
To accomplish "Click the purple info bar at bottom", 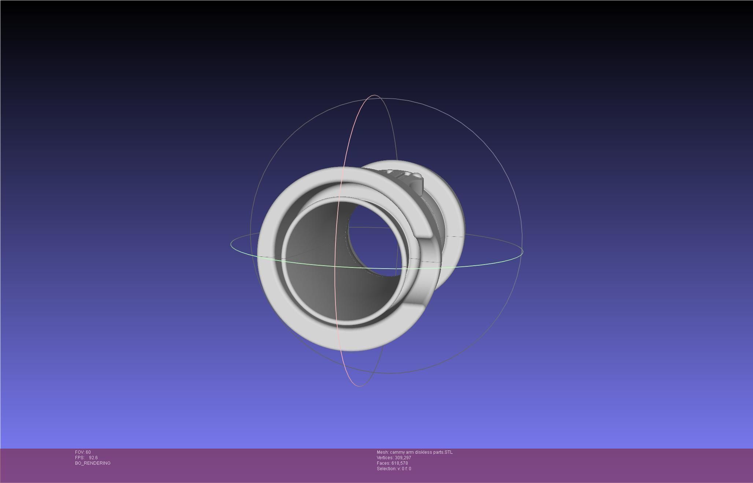I will [x=586, y=465].
